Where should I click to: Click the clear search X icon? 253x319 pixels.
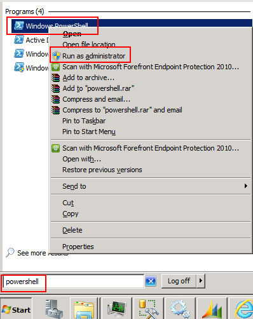click(151, 281)
